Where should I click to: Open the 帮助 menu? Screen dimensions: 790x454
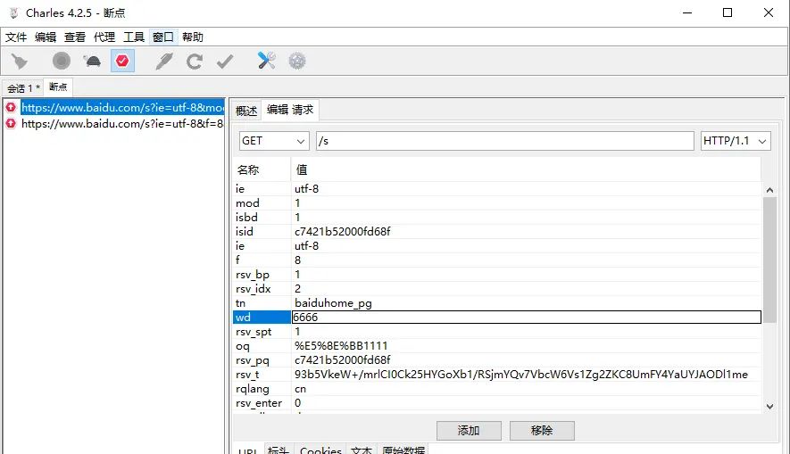[193, 37]
